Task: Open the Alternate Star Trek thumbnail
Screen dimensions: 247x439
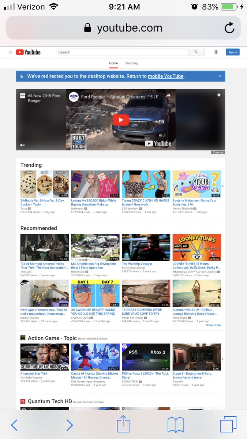Action: click(45, 357)
